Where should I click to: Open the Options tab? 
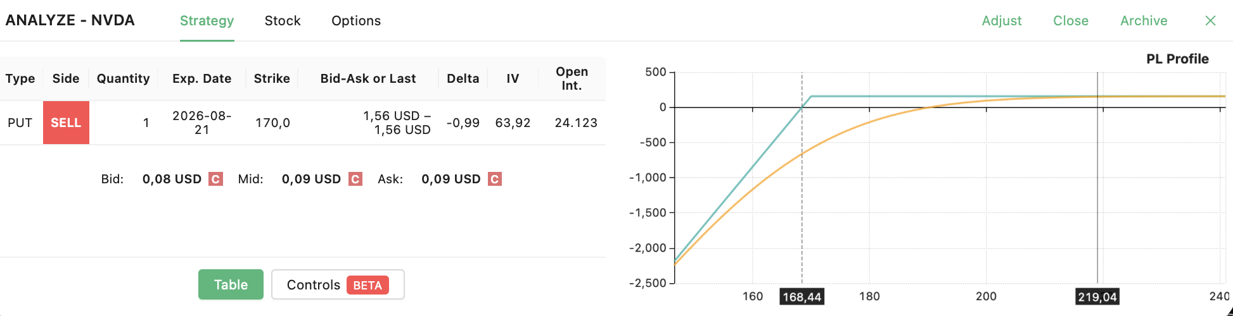point(356,21)
